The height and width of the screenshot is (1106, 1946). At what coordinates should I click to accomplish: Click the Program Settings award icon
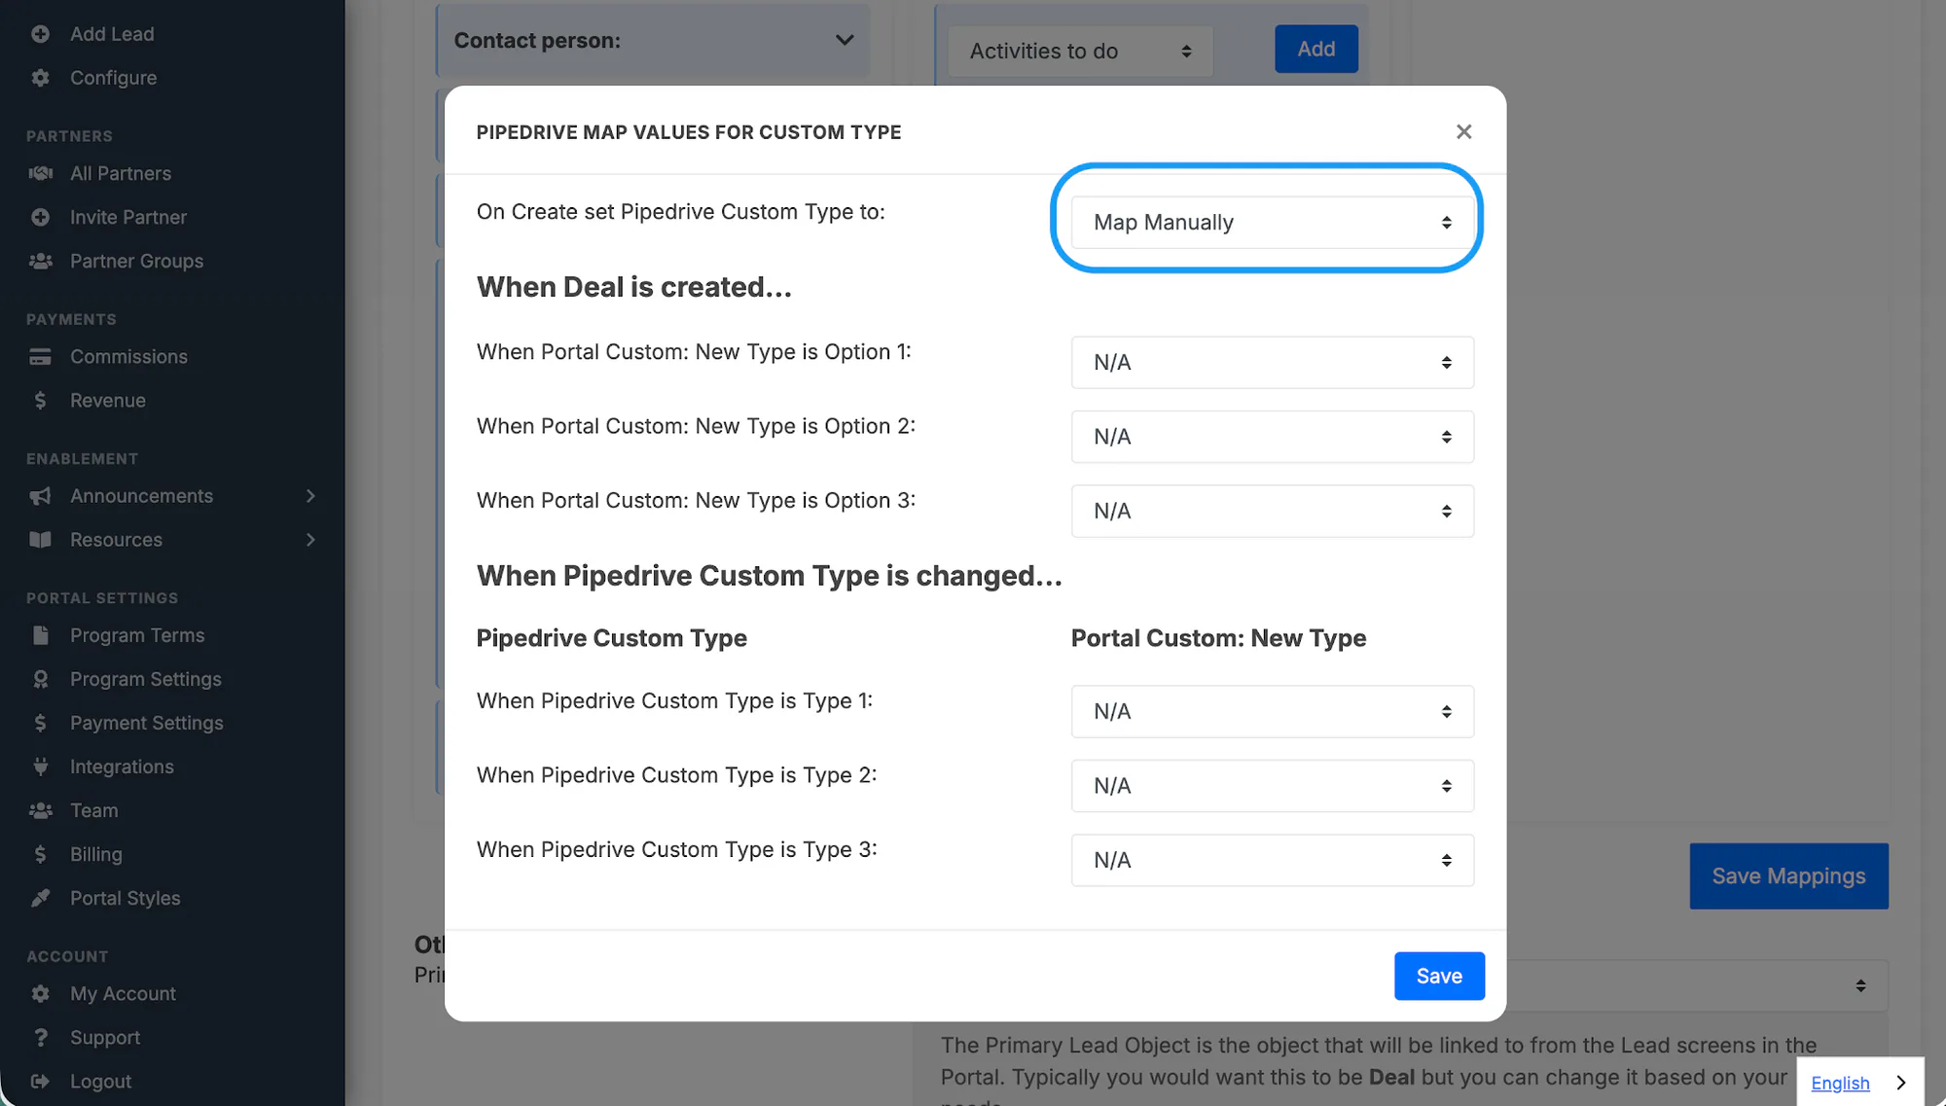(40, 679)
